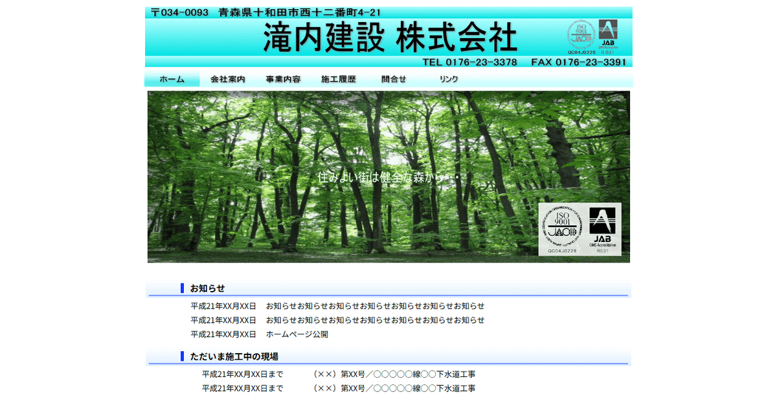Open the first お知らせ news item

click(376, 306)
